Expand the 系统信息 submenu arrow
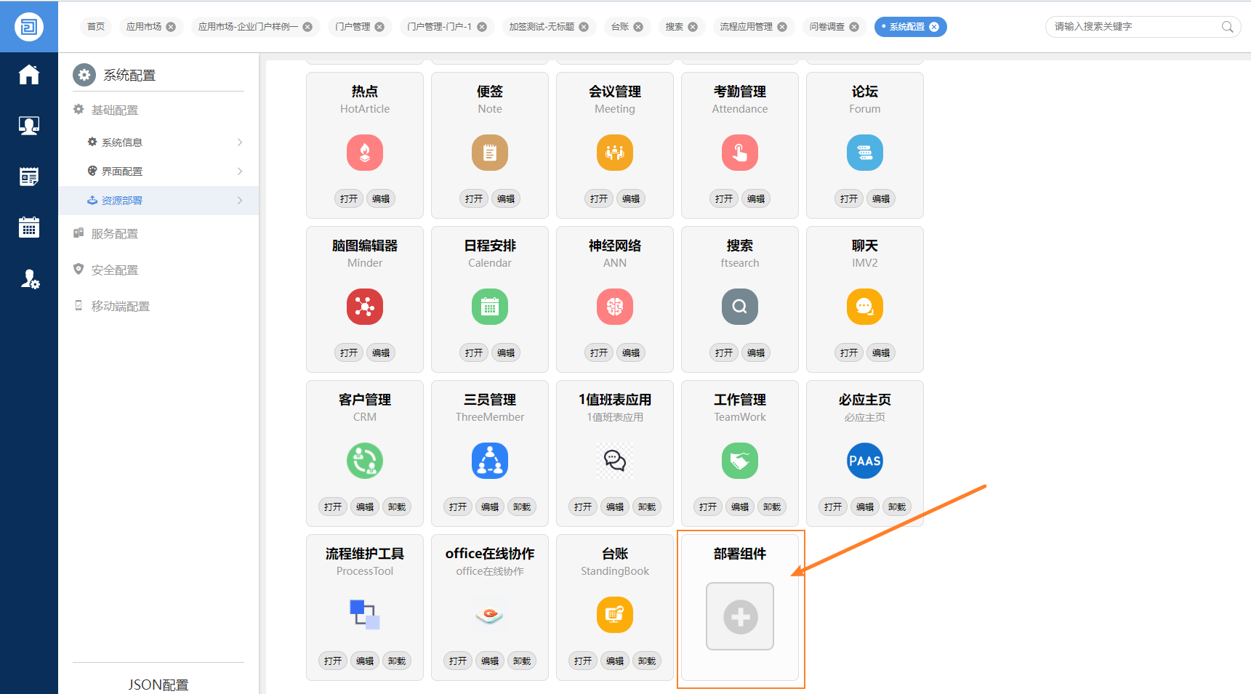This screenshot has width=1251, height=694. click(x=240, y=142)
